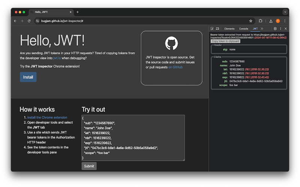
Task: Activate DevTools inspect element picker icon
Action: [x=212, y=29]
